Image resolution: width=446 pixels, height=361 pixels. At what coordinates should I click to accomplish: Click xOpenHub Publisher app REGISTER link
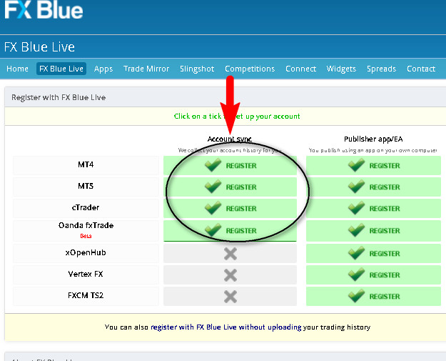[385, 254]
